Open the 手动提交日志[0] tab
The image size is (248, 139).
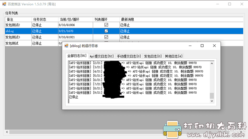coord(129,56)
